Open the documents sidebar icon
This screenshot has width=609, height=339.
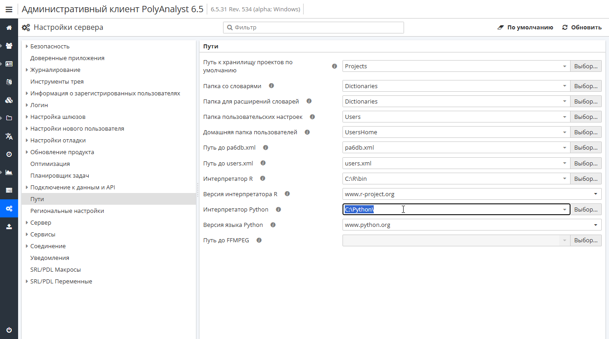coord(9,82)
